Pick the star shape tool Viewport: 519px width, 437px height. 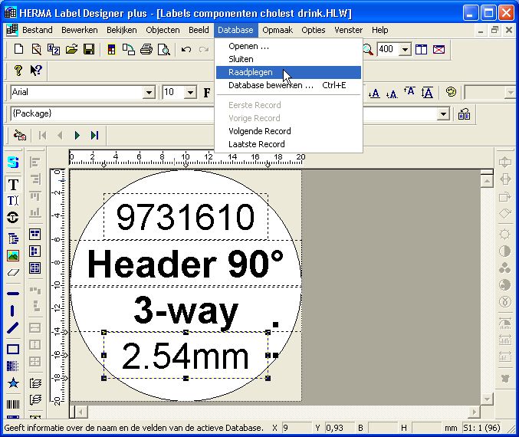(13, 383)
